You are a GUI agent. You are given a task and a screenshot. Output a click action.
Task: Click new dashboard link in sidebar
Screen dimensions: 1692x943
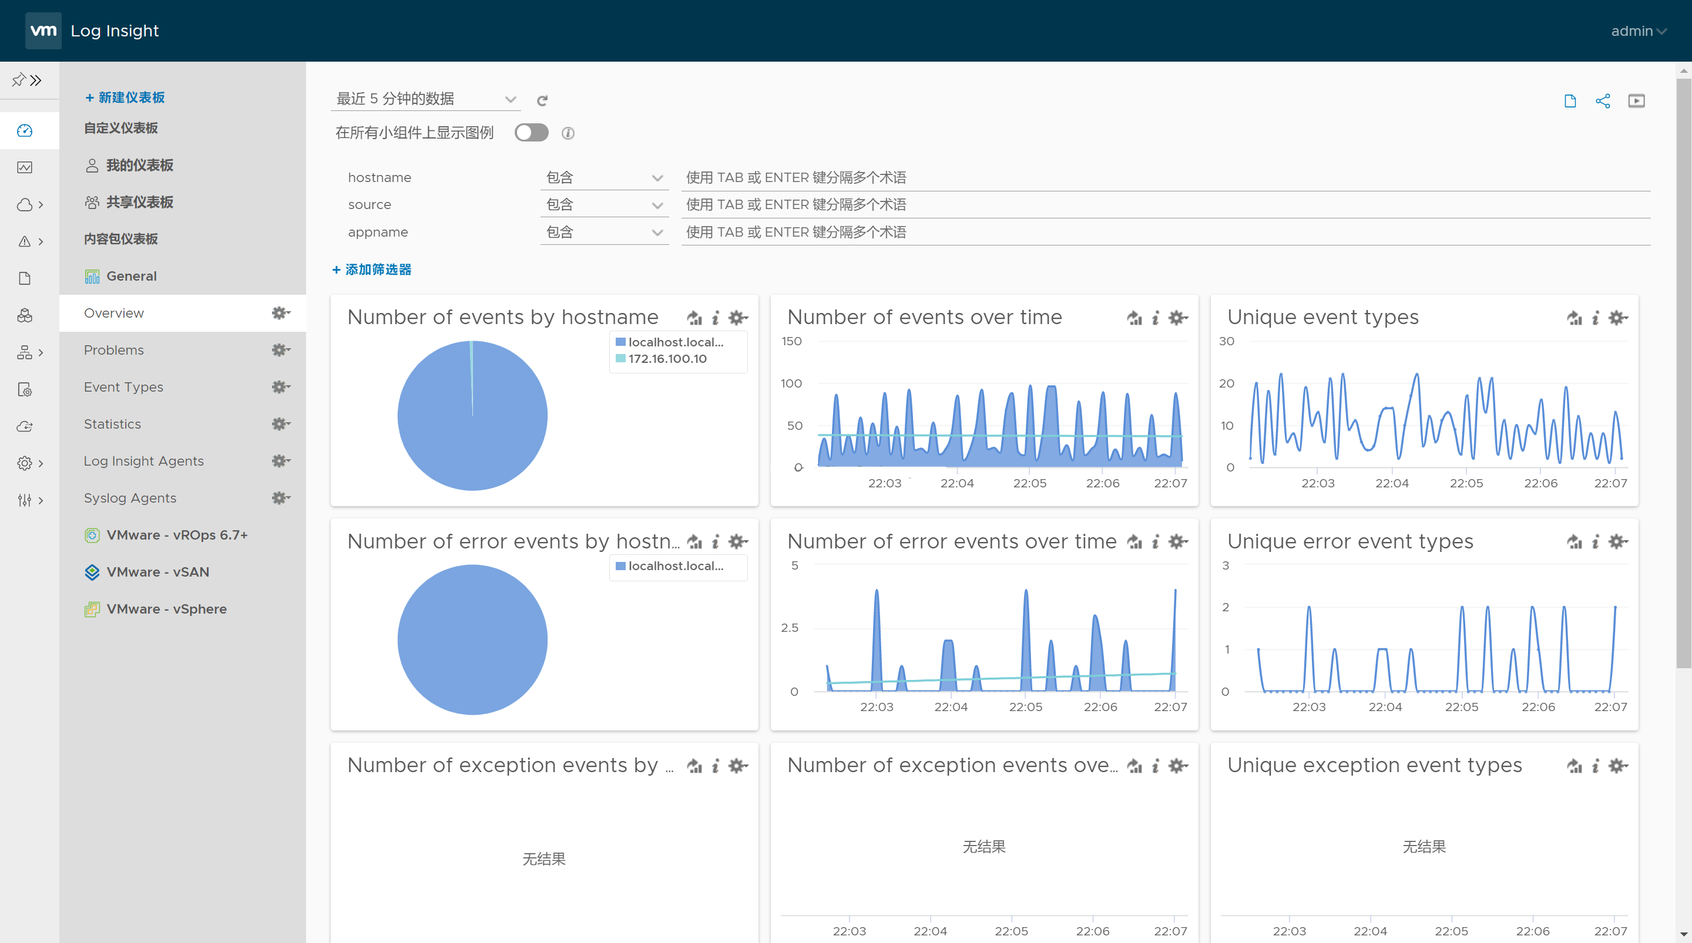coord(125,97)
